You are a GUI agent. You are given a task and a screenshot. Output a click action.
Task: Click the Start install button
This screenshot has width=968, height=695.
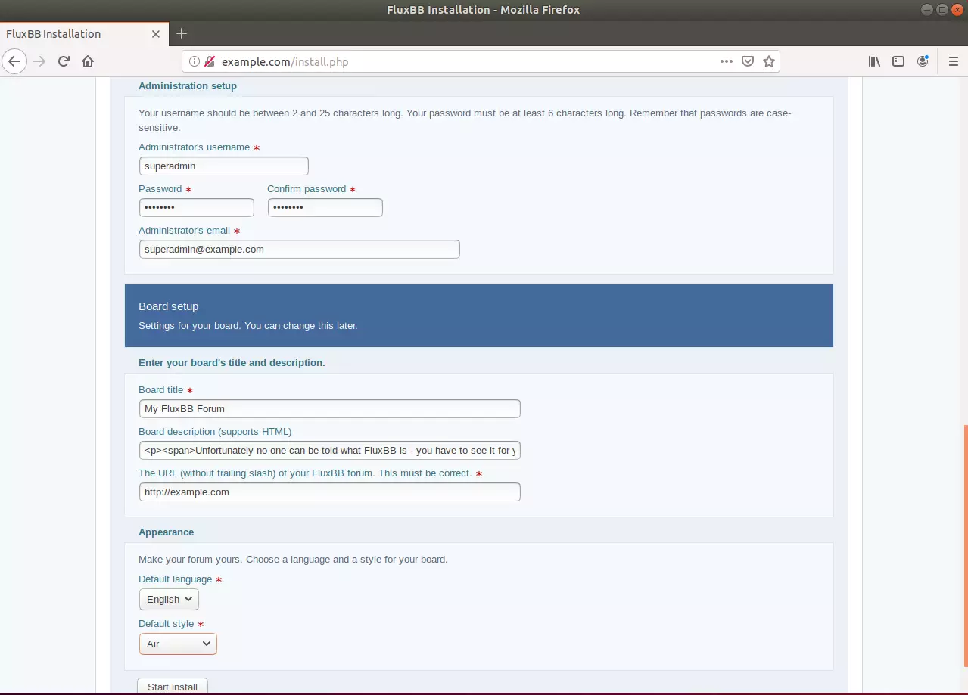[173, 687]
